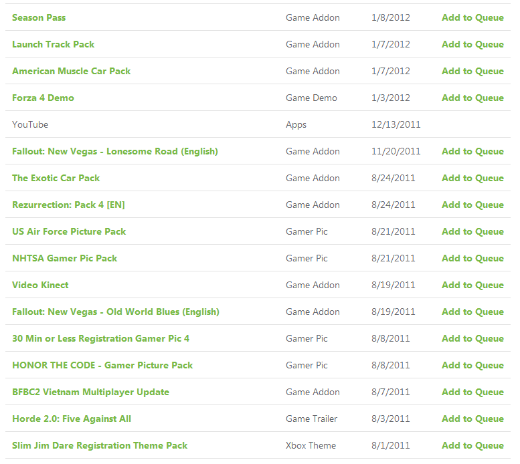The width and height of the screenshot is (520, 464).
Task: Open The Exotic Car Pack
Action: (56, 179)
